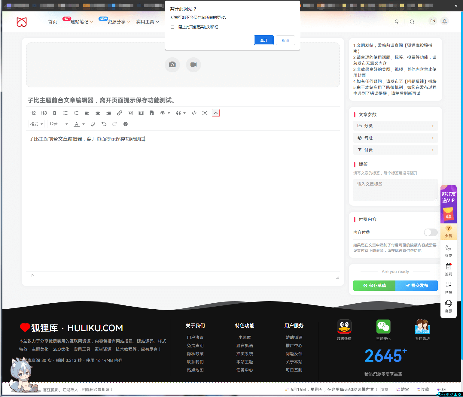Toggle bold formatting in the editor

click(x=55, y=113)
